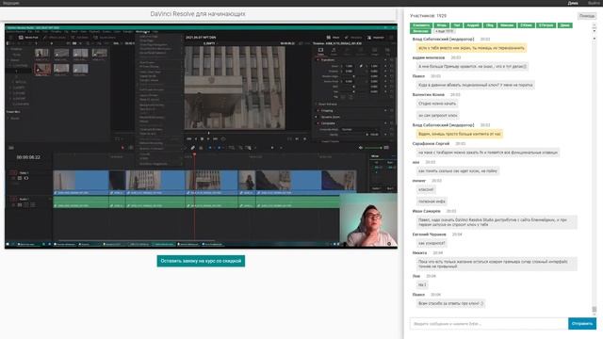Image resolution: width=603 pixels, height=339 pixels.
Task: Play the timeline in reverse
Action: 196,138
